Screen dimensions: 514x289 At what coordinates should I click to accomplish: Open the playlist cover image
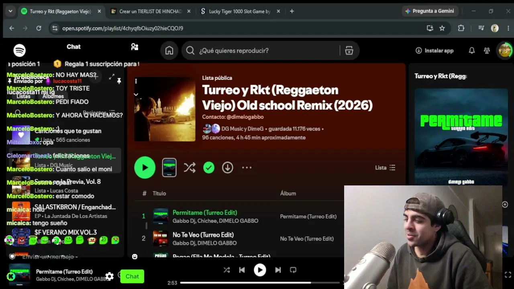(165, 109)
